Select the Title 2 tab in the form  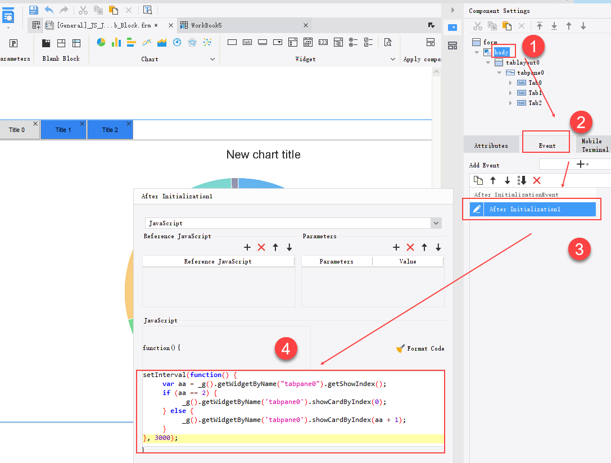point(110,130)
